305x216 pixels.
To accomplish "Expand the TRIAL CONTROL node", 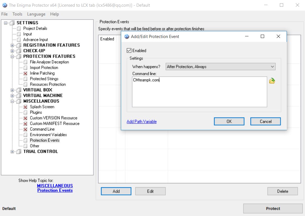I will click(12, 151).
